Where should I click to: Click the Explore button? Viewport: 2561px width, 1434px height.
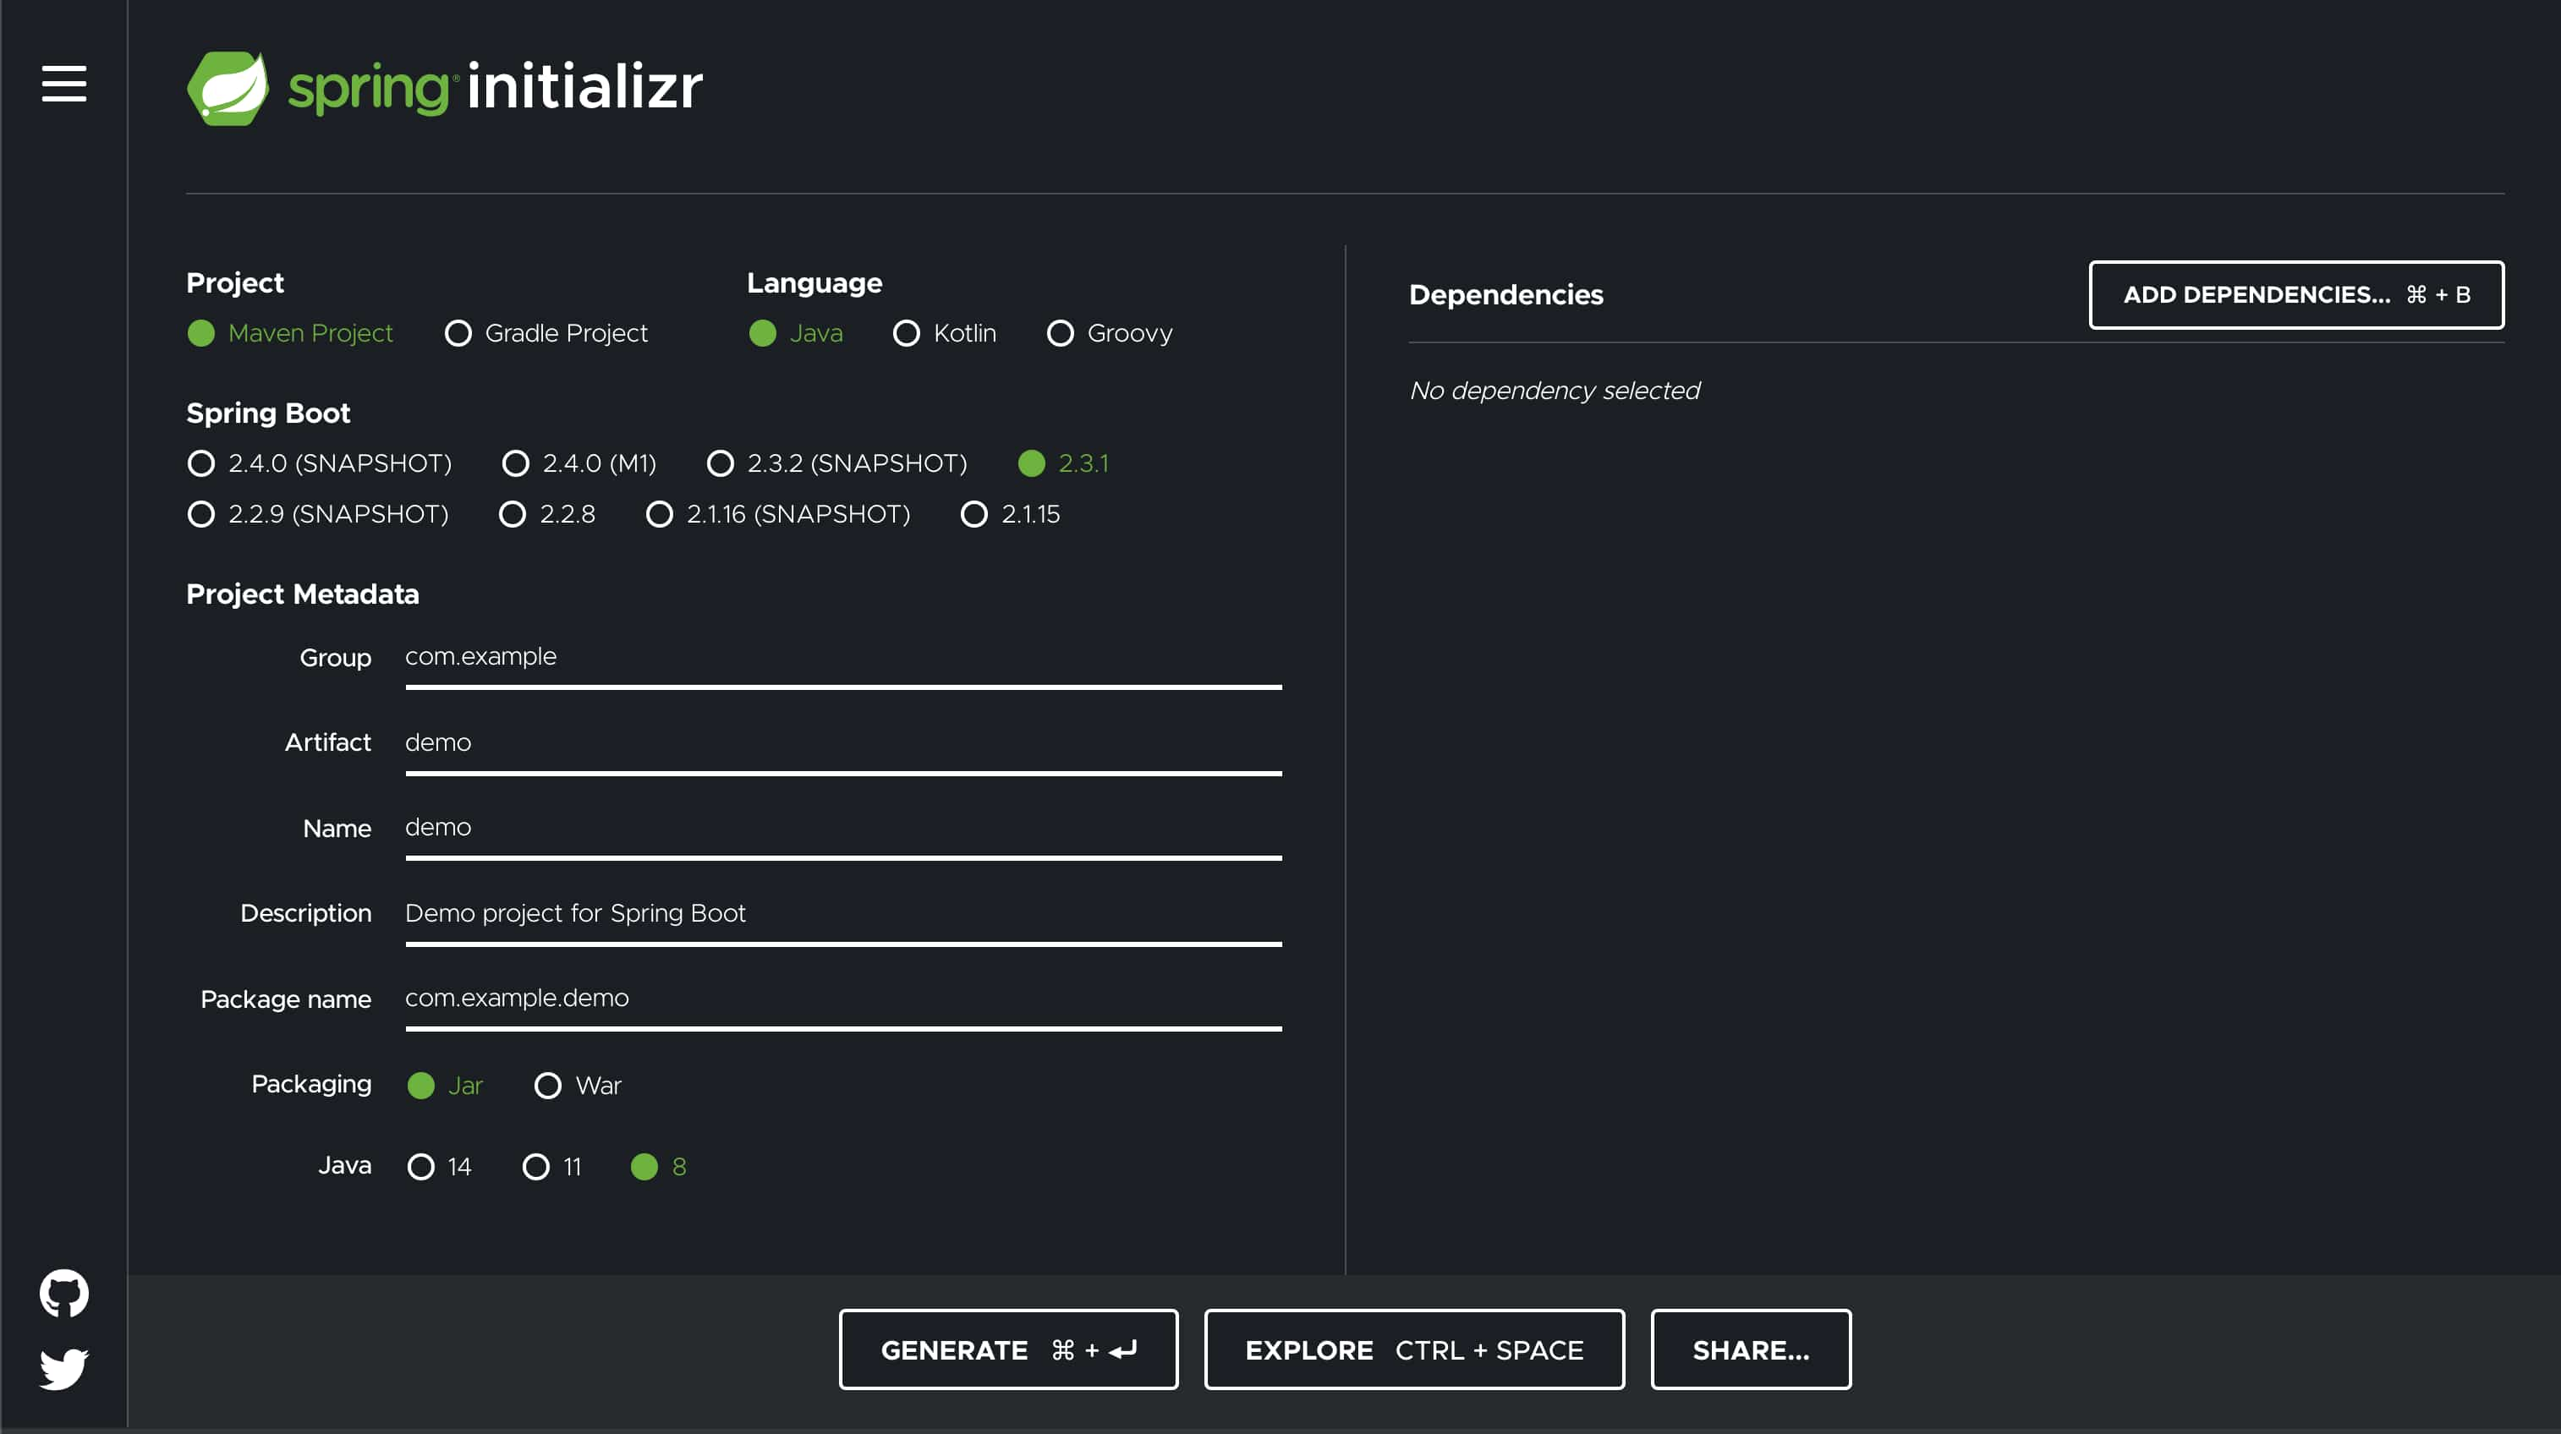[1414, 1349]
